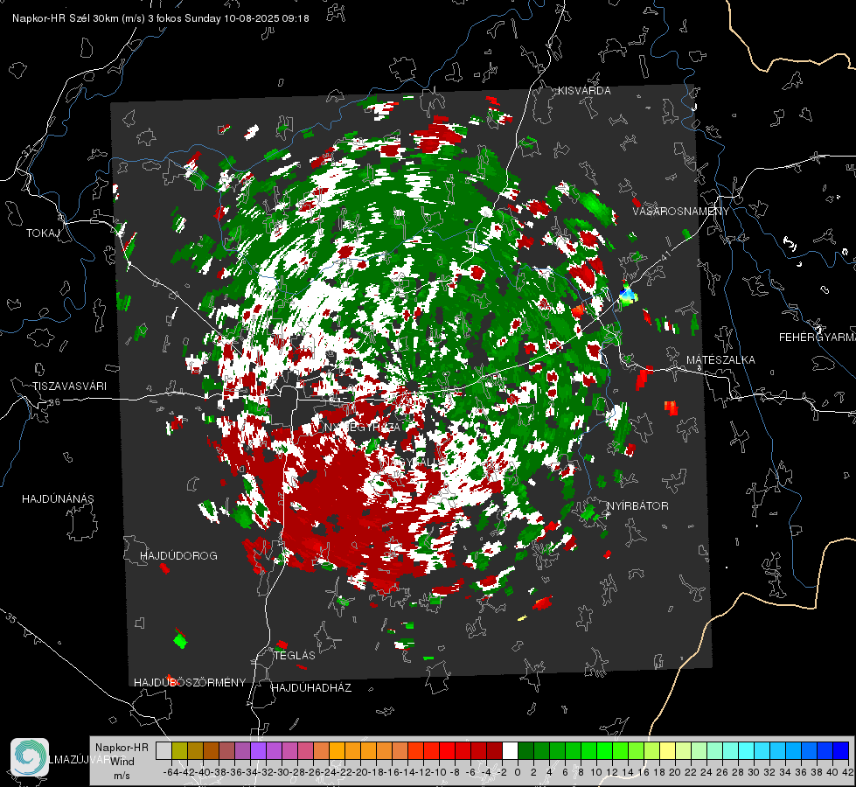Click the legend value '0' next to white swatch
The height and width of the screenshot is (787, 856).
click(518, 772)
